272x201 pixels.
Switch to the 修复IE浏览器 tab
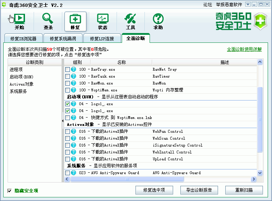24,38
